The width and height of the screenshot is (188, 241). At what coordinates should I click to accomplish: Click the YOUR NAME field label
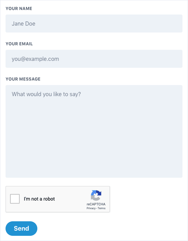click(x=19, y=8)
